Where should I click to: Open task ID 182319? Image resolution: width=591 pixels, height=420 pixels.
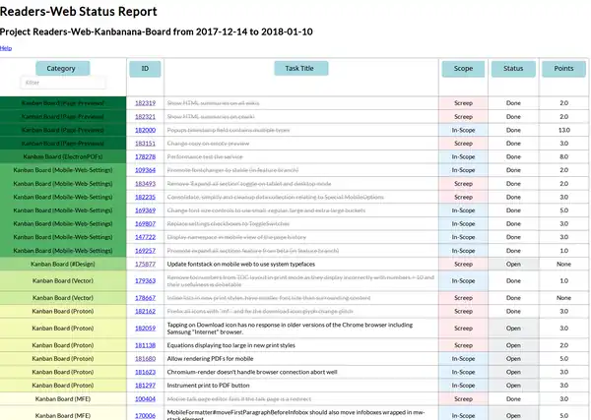pyautogui.click(x=145, y=102)
